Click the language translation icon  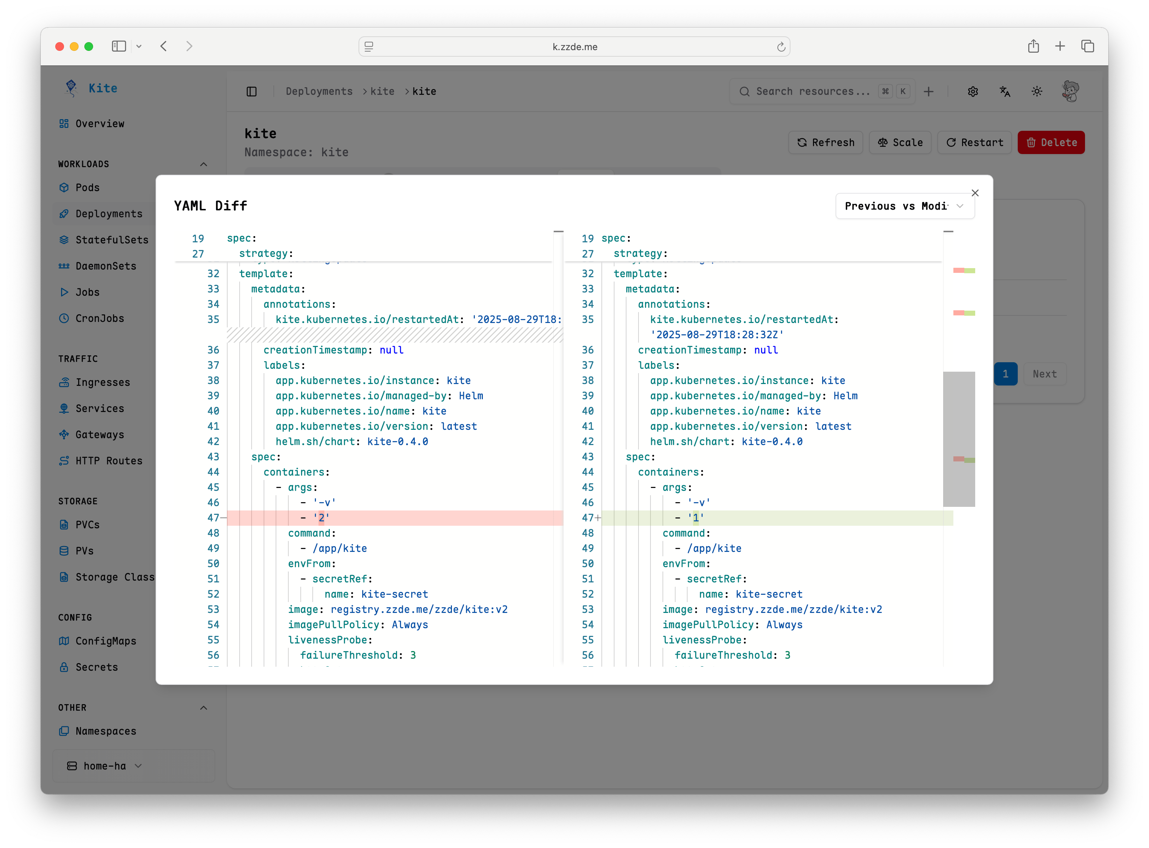coord(1005,91)
